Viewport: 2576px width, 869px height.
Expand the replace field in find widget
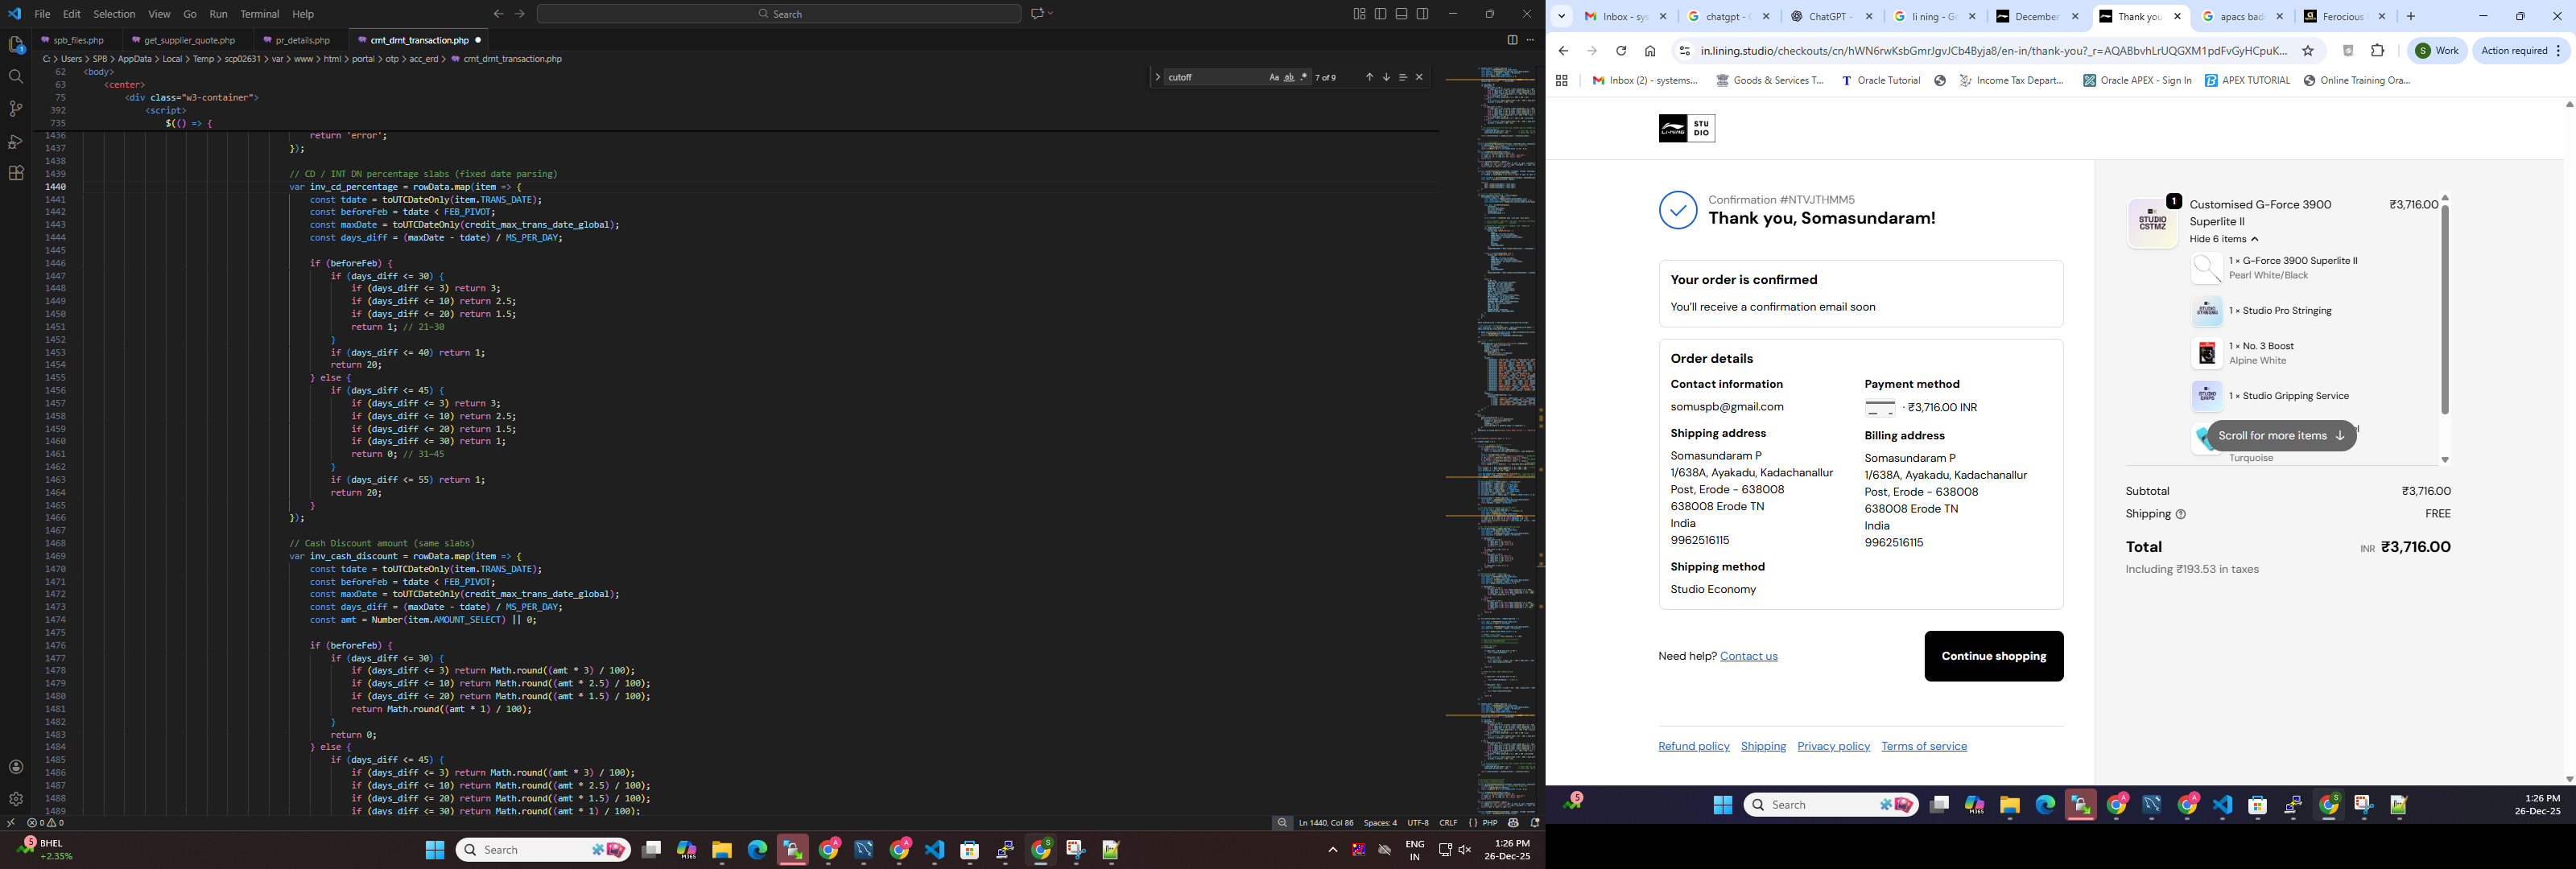click(1158, 77)
